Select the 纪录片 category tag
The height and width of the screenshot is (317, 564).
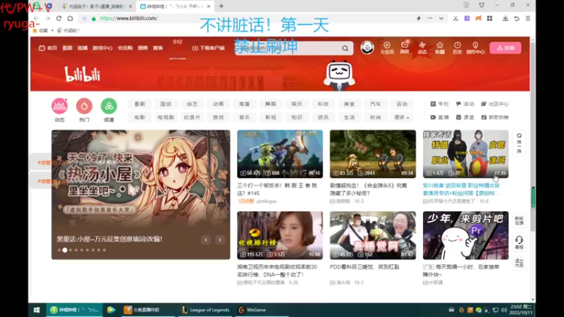tap(192, 117)
